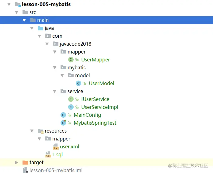Screen dimensions: 213x173
Task: Collapse the service package arrow
Action: (54, 92)
